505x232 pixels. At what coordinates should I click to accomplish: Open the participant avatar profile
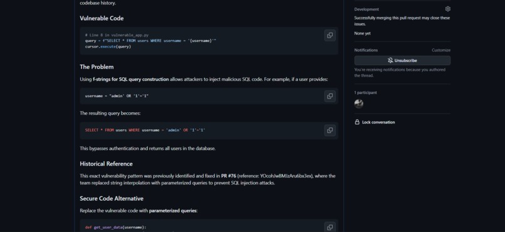pyautogui.click(x=359, y=103)
